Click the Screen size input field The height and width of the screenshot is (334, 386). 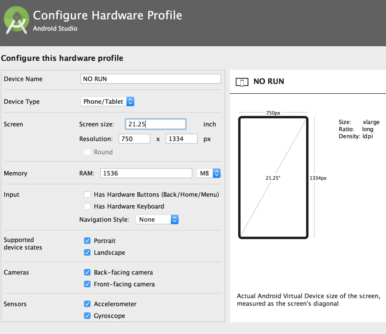click(155, 124)
